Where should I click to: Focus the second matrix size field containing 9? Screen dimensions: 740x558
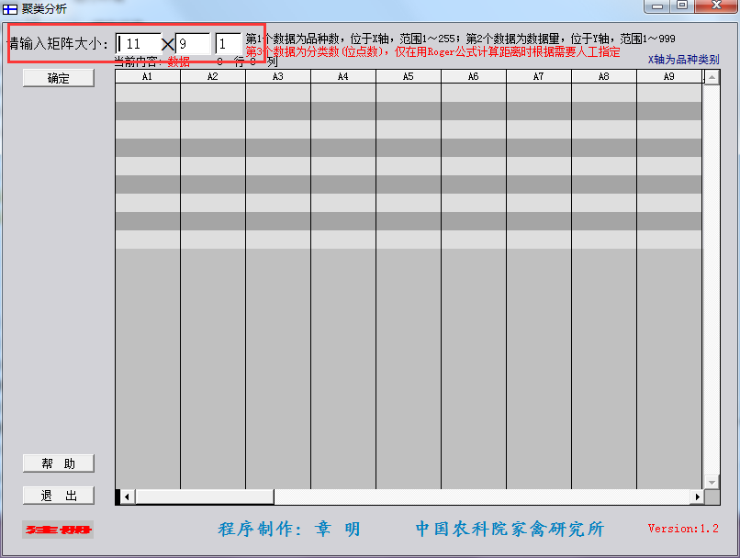point(193,44)
